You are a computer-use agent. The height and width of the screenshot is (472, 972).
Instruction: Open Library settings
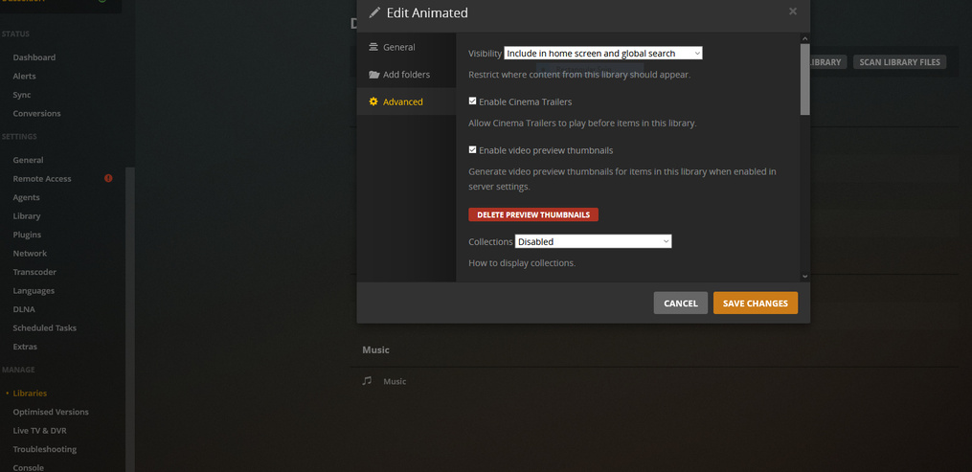click(27, 215)
